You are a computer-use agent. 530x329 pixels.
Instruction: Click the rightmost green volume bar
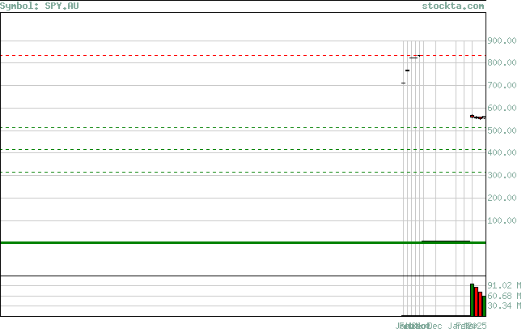484,306
